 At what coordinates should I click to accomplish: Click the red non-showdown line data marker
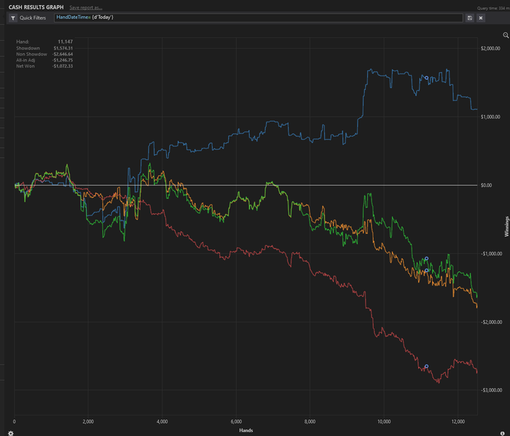426,366
